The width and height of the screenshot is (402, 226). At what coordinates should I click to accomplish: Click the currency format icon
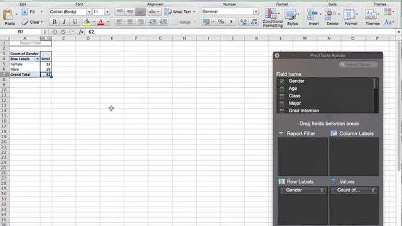[x=206, y=22]
